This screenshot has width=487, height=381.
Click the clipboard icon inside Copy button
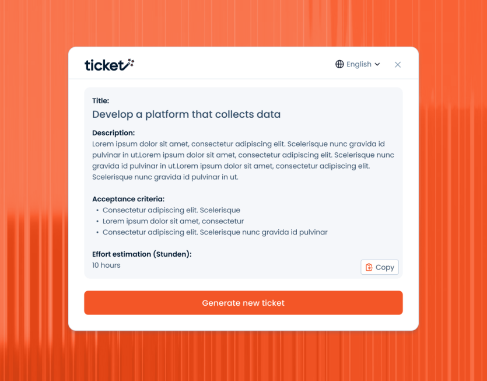point(369,267)
